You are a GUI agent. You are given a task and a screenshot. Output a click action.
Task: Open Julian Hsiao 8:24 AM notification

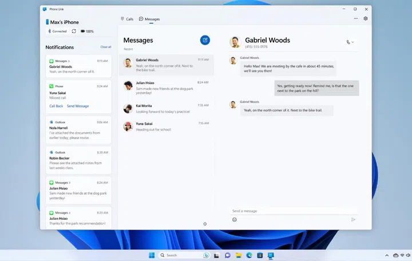78,191
